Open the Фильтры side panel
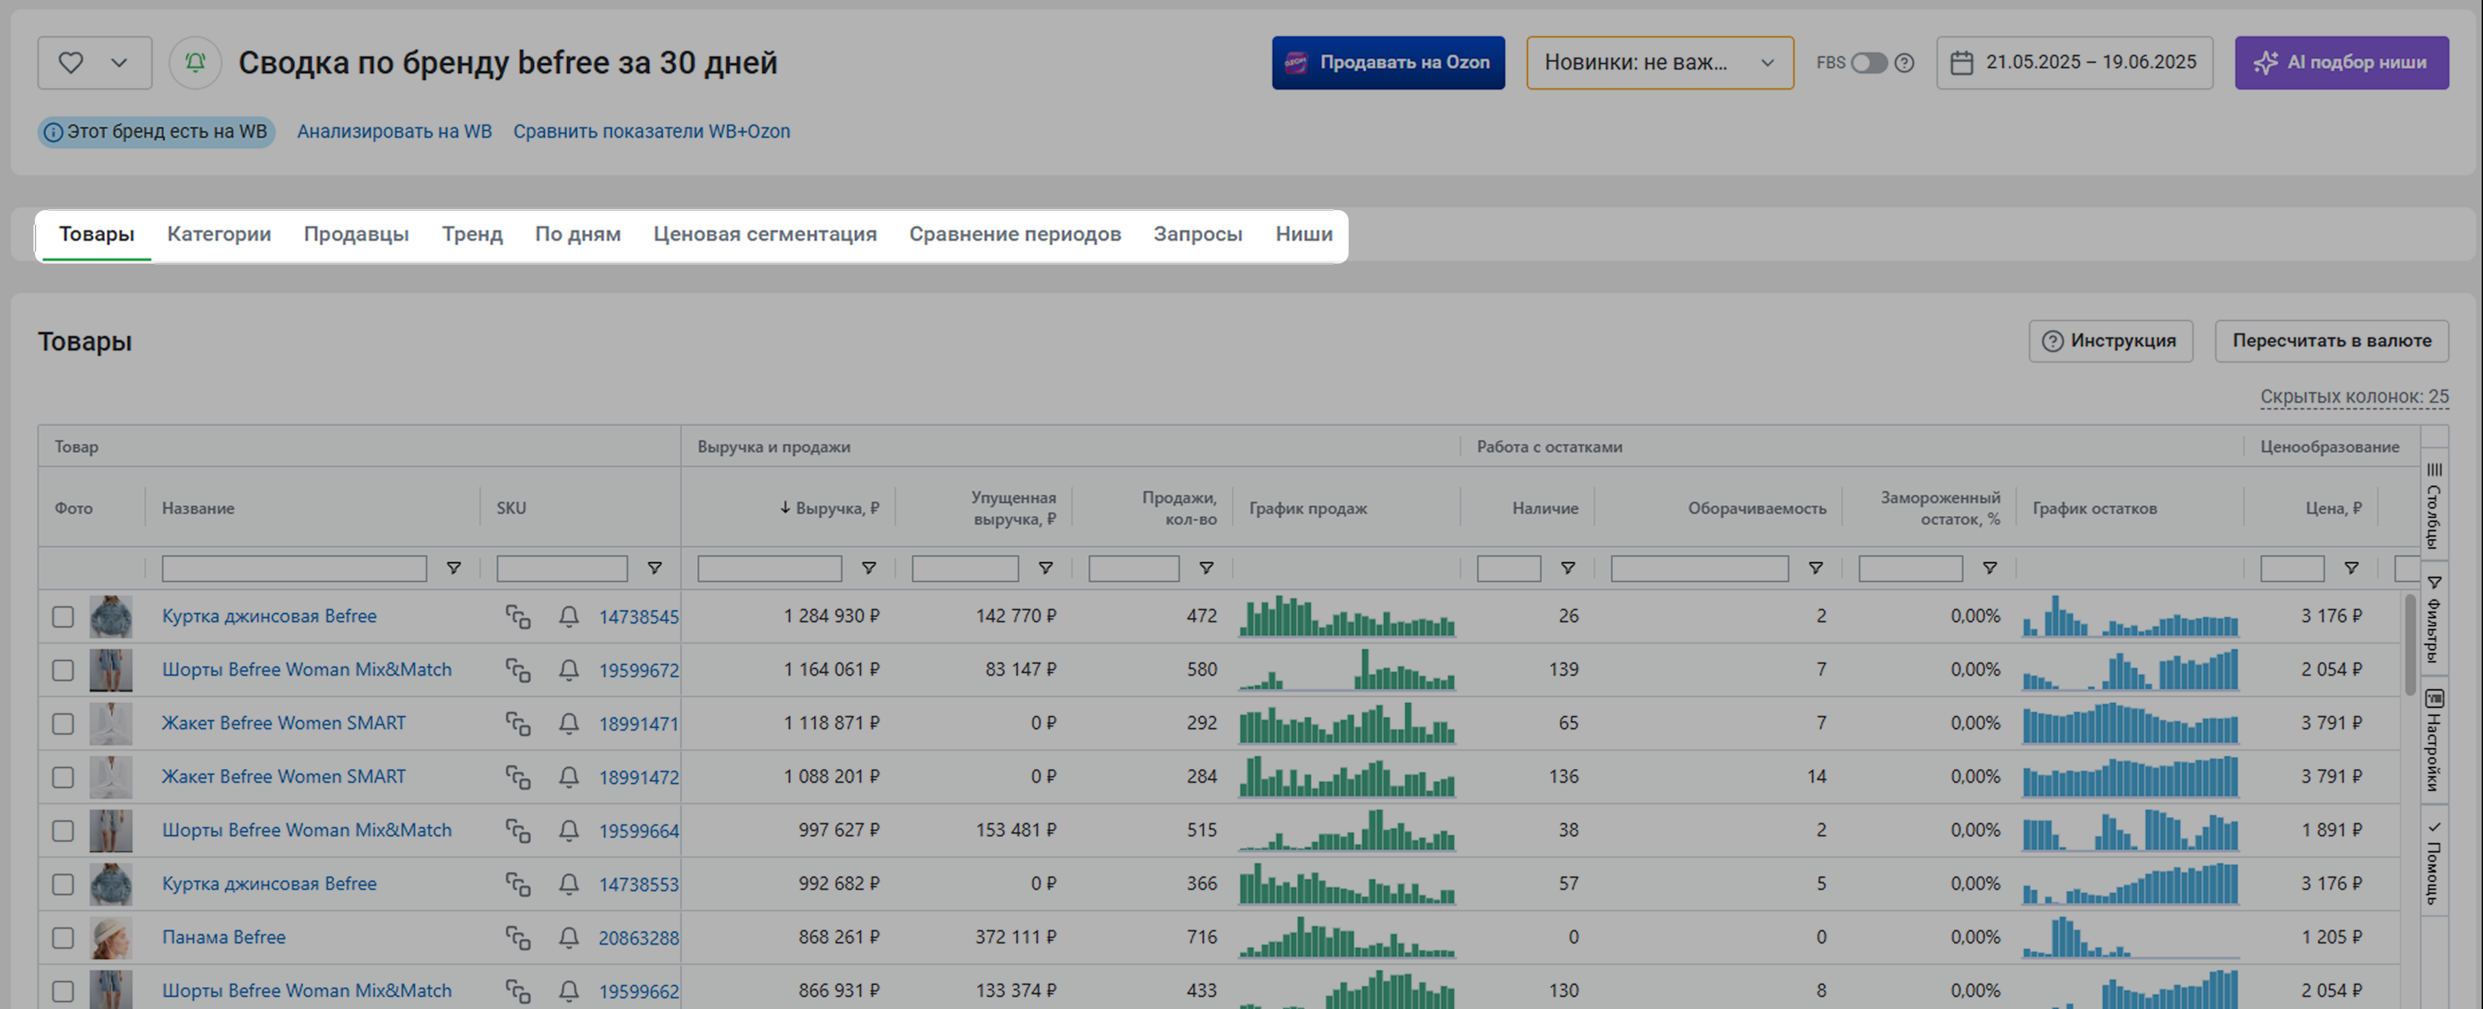This screenshot has height=1009, width=2483. tap(2434, 620)
